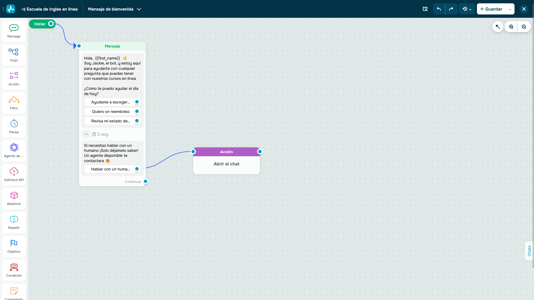Click the Abrir el chat action
Screen dimensions: 534x300
pos(227,164)
